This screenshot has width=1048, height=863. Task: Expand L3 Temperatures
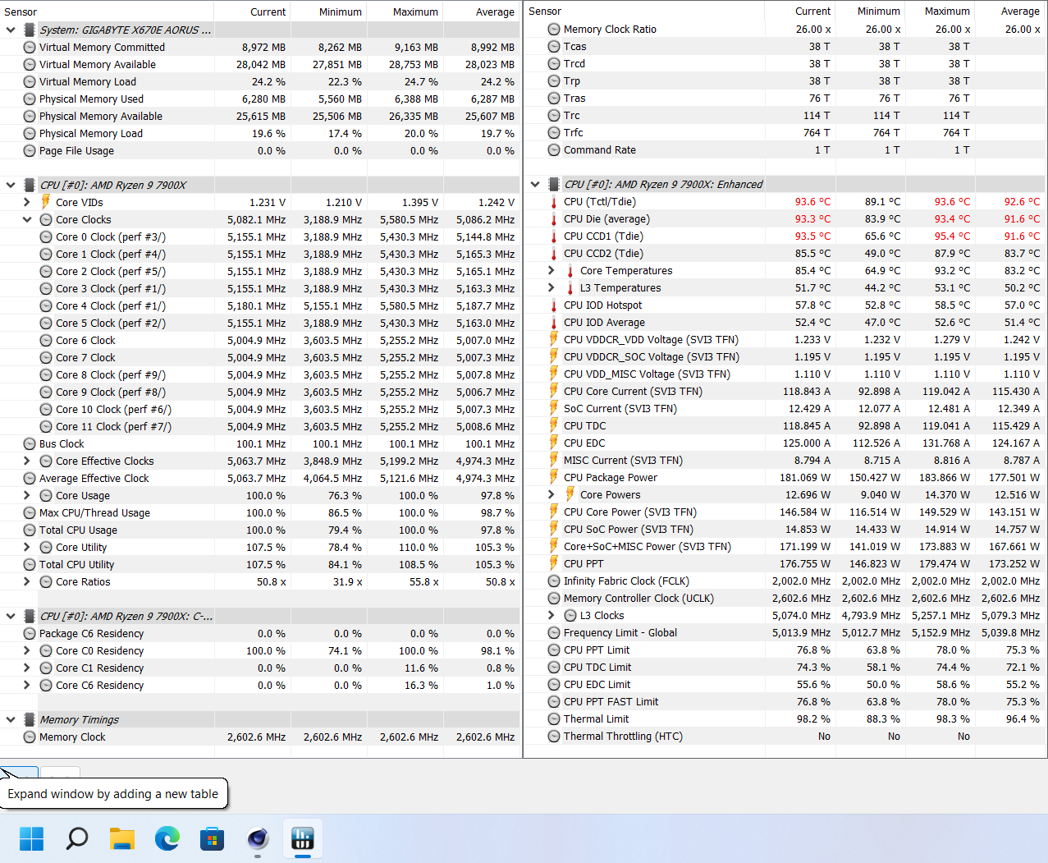(x=551, y=287)
